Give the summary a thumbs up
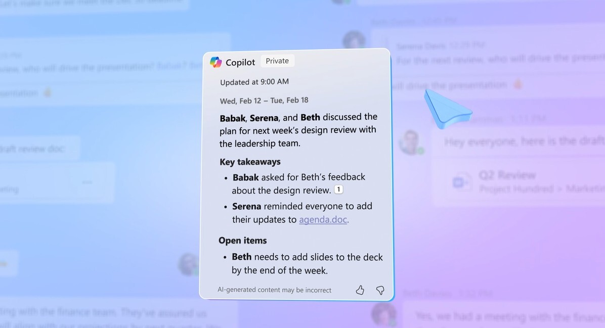The width and height of the screenshot is (605, 328). 360,290
